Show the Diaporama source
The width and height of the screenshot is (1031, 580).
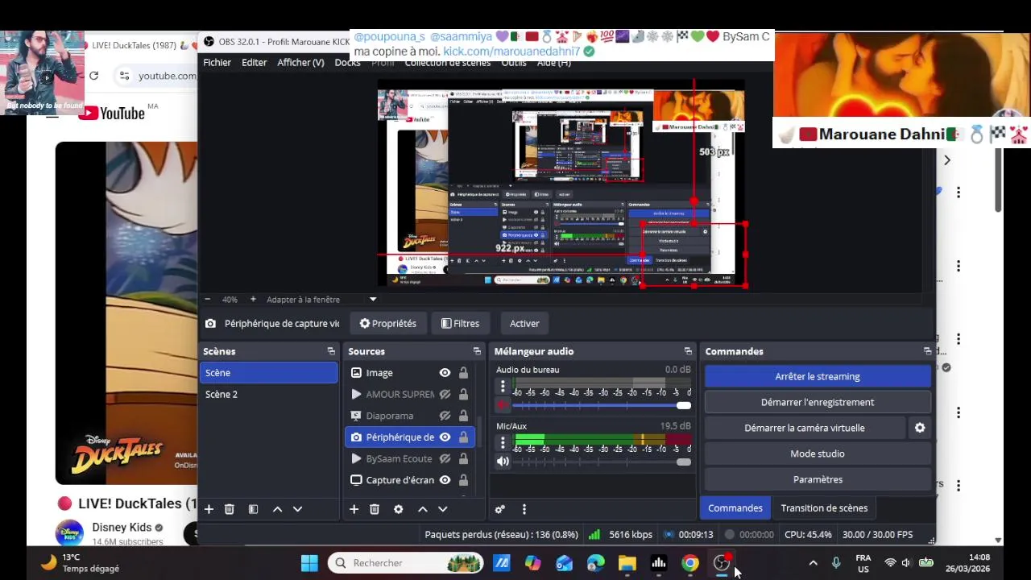pyautogui.click(x=445, y=416)
